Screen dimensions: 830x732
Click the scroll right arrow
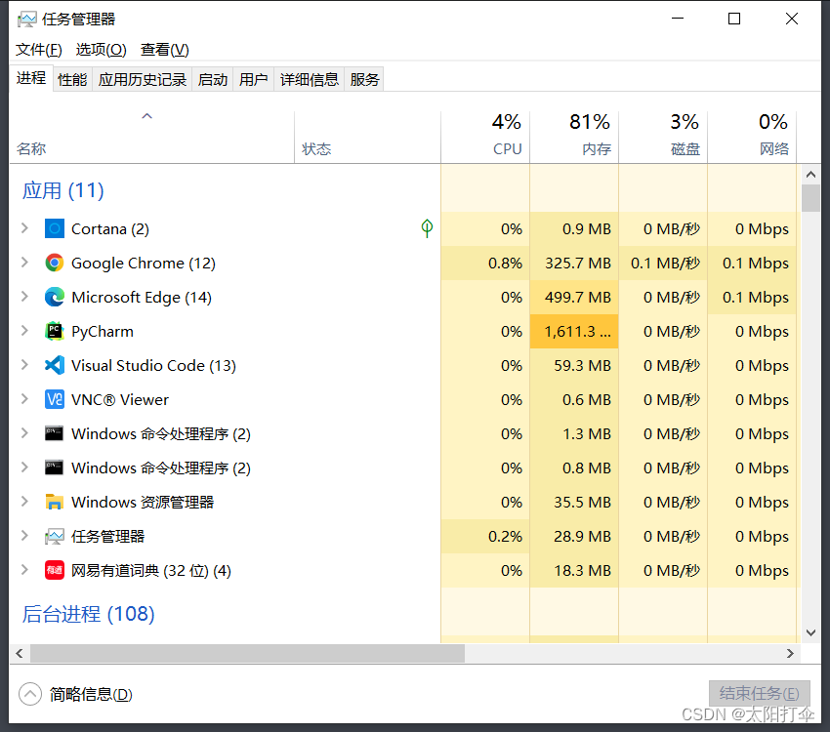pos(790,653)
